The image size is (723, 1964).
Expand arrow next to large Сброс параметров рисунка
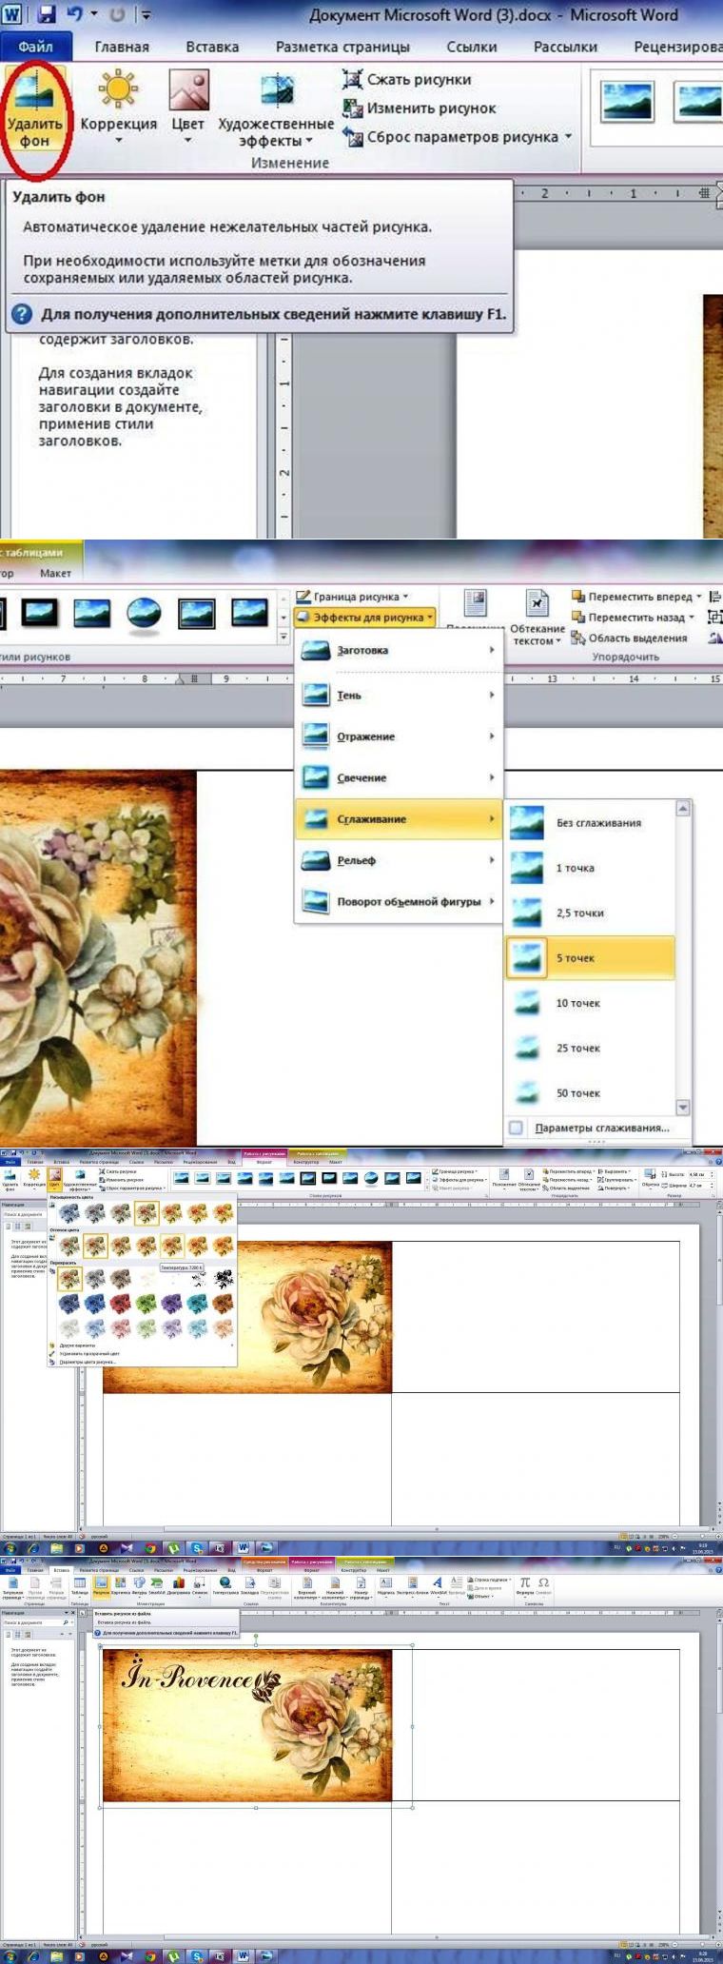click(x=569, y=137)
